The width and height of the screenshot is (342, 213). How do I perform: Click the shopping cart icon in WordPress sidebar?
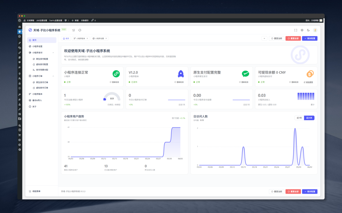(20, 135)
